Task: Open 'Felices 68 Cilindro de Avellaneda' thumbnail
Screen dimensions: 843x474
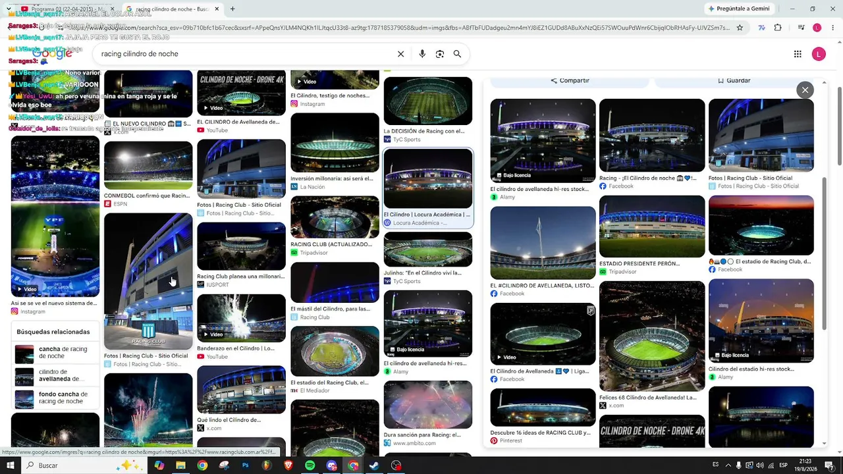Action: (x=652, y=336)
